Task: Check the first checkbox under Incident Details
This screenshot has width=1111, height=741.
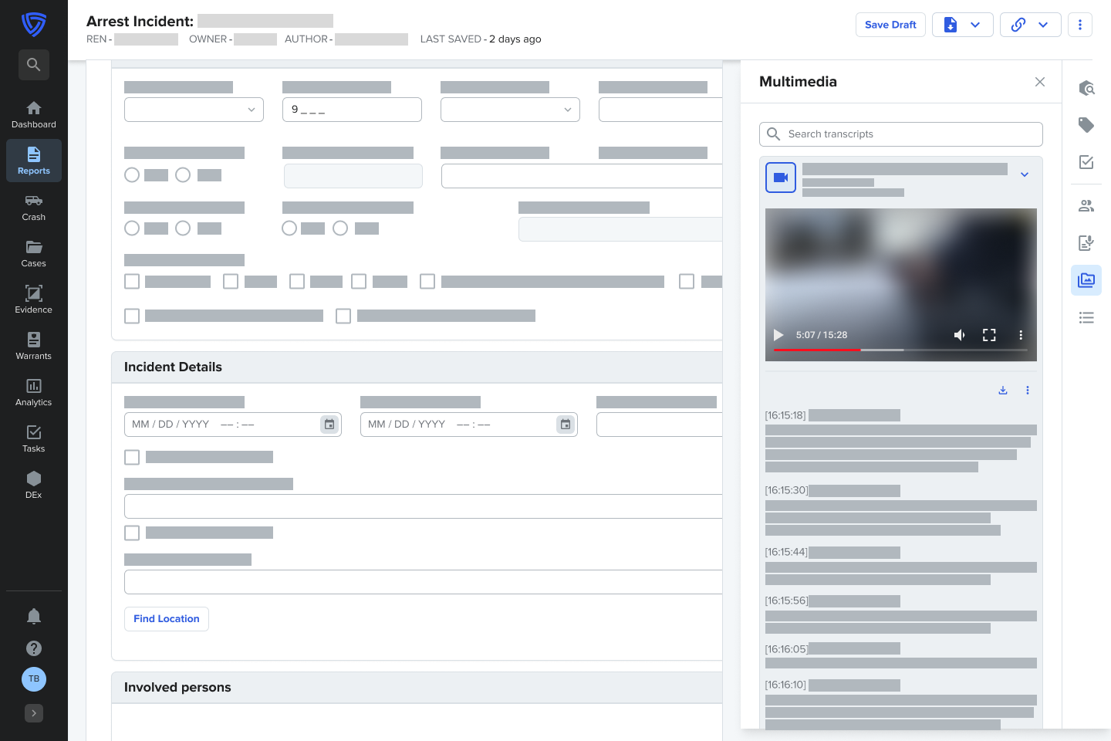Action: point(132,458)
